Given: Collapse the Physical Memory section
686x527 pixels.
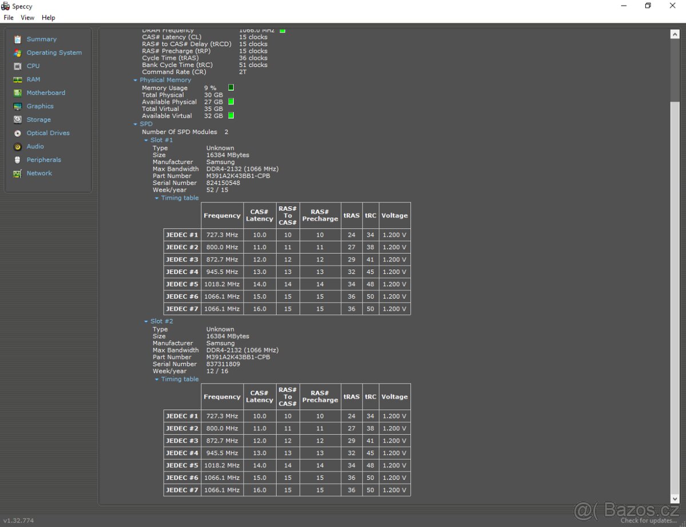Looking at the screenshot, I should click(135, 81).
